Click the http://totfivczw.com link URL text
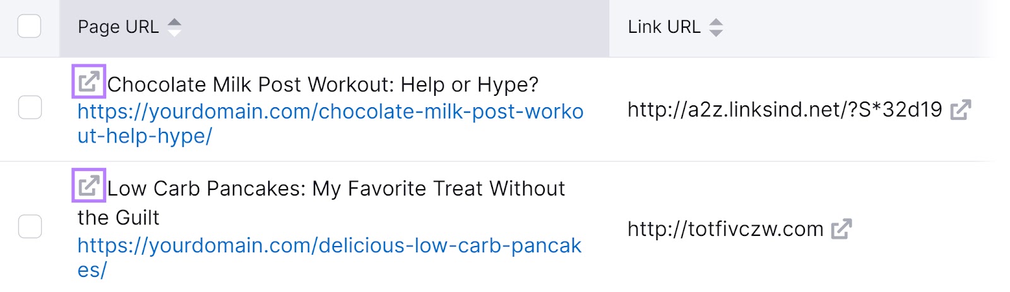The width and height of the screenshot is (1010, 292). (x=725, y=229)
